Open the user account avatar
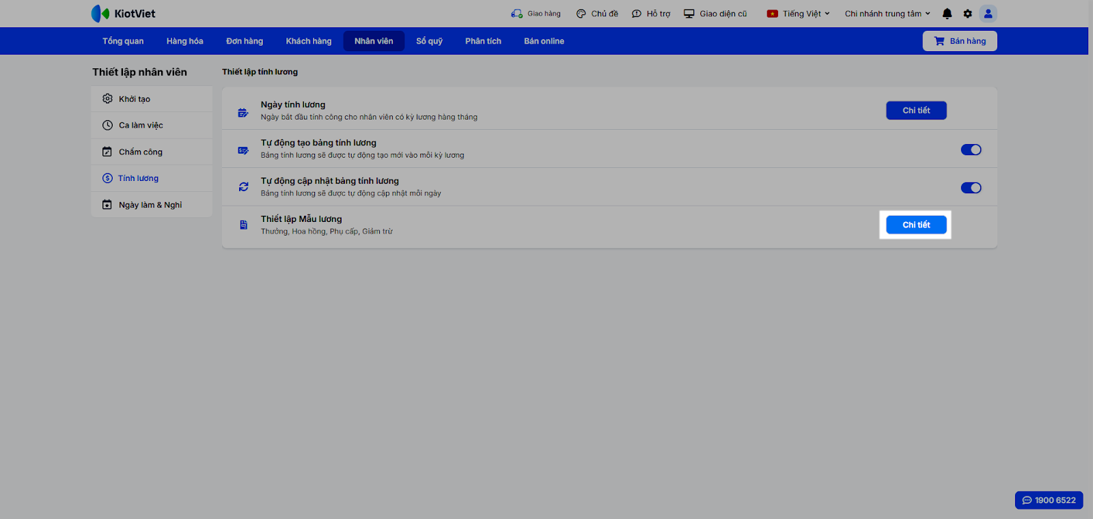 (x=988, y=14)
